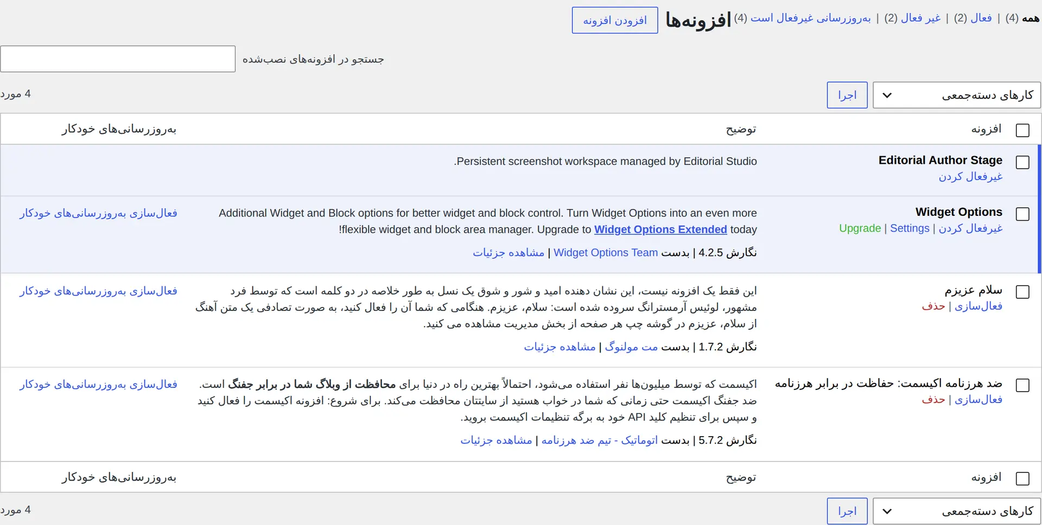The image size is (1042, 525).
Task: Select the سلام عزیزم plugin checkbox
Action: [1022, 292]
